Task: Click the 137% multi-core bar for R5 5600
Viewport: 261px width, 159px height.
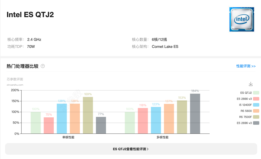Action: pos(169,119)
